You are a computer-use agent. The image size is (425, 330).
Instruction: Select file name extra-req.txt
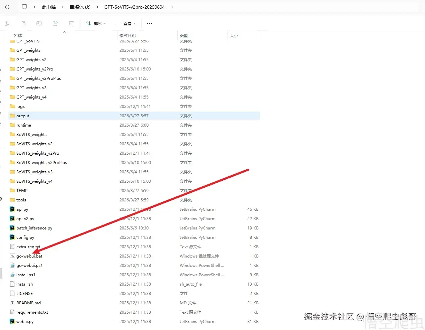coord(28,247)
